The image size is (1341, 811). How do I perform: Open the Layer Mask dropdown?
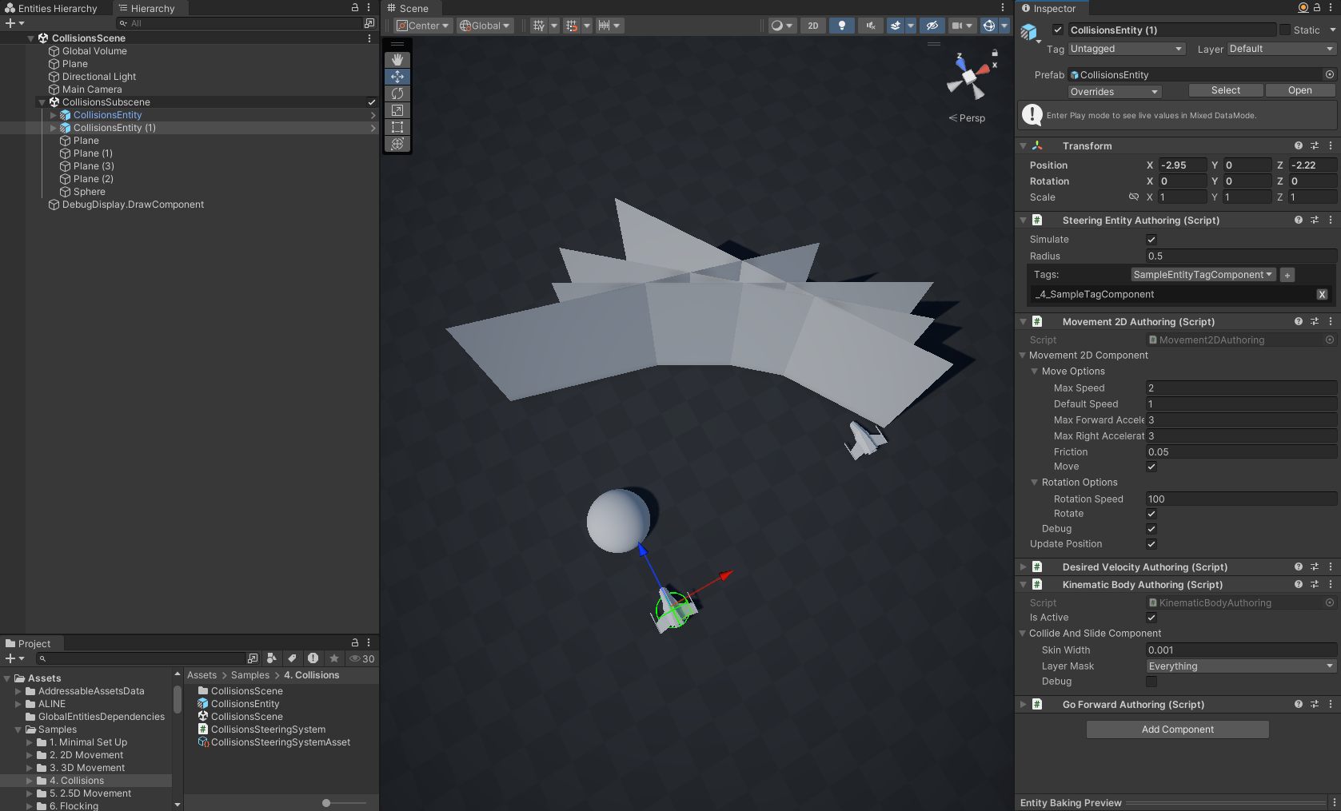(x=1240, y=666)
